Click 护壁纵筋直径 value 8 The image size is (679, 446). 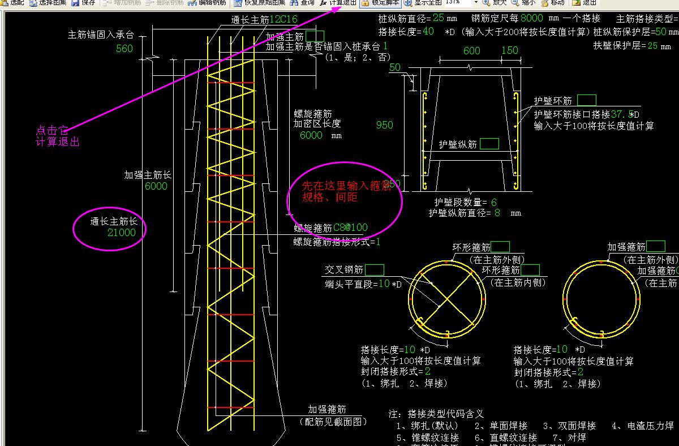[497, 213]
